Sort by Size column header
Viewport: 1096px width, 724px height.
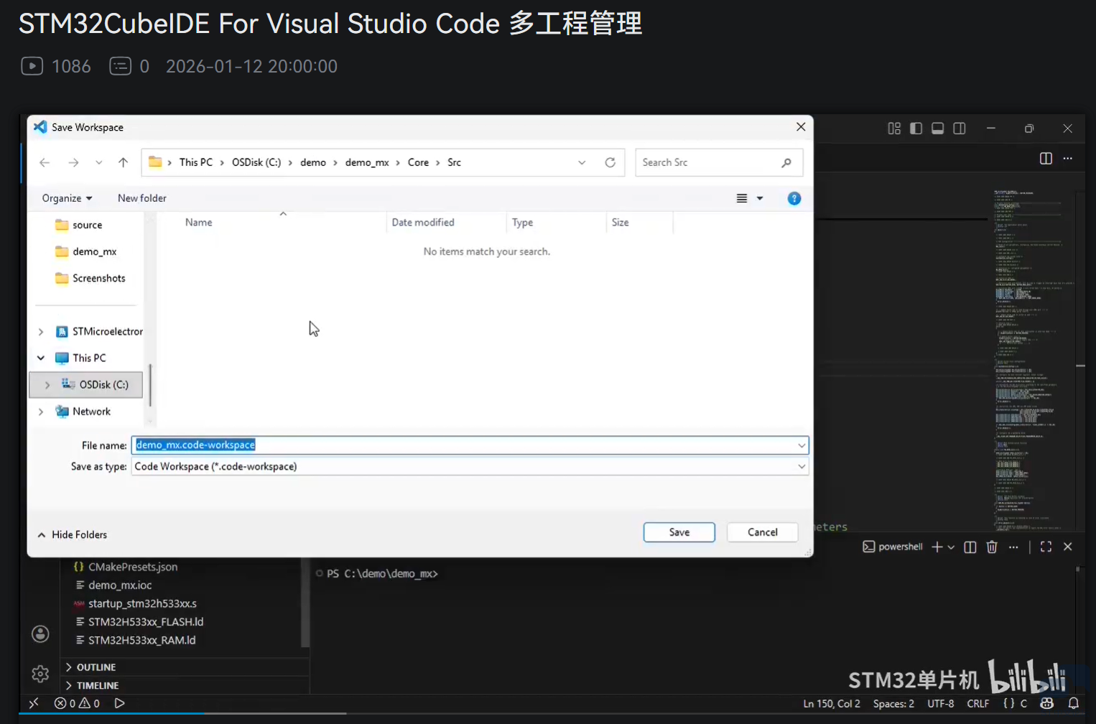620,223
